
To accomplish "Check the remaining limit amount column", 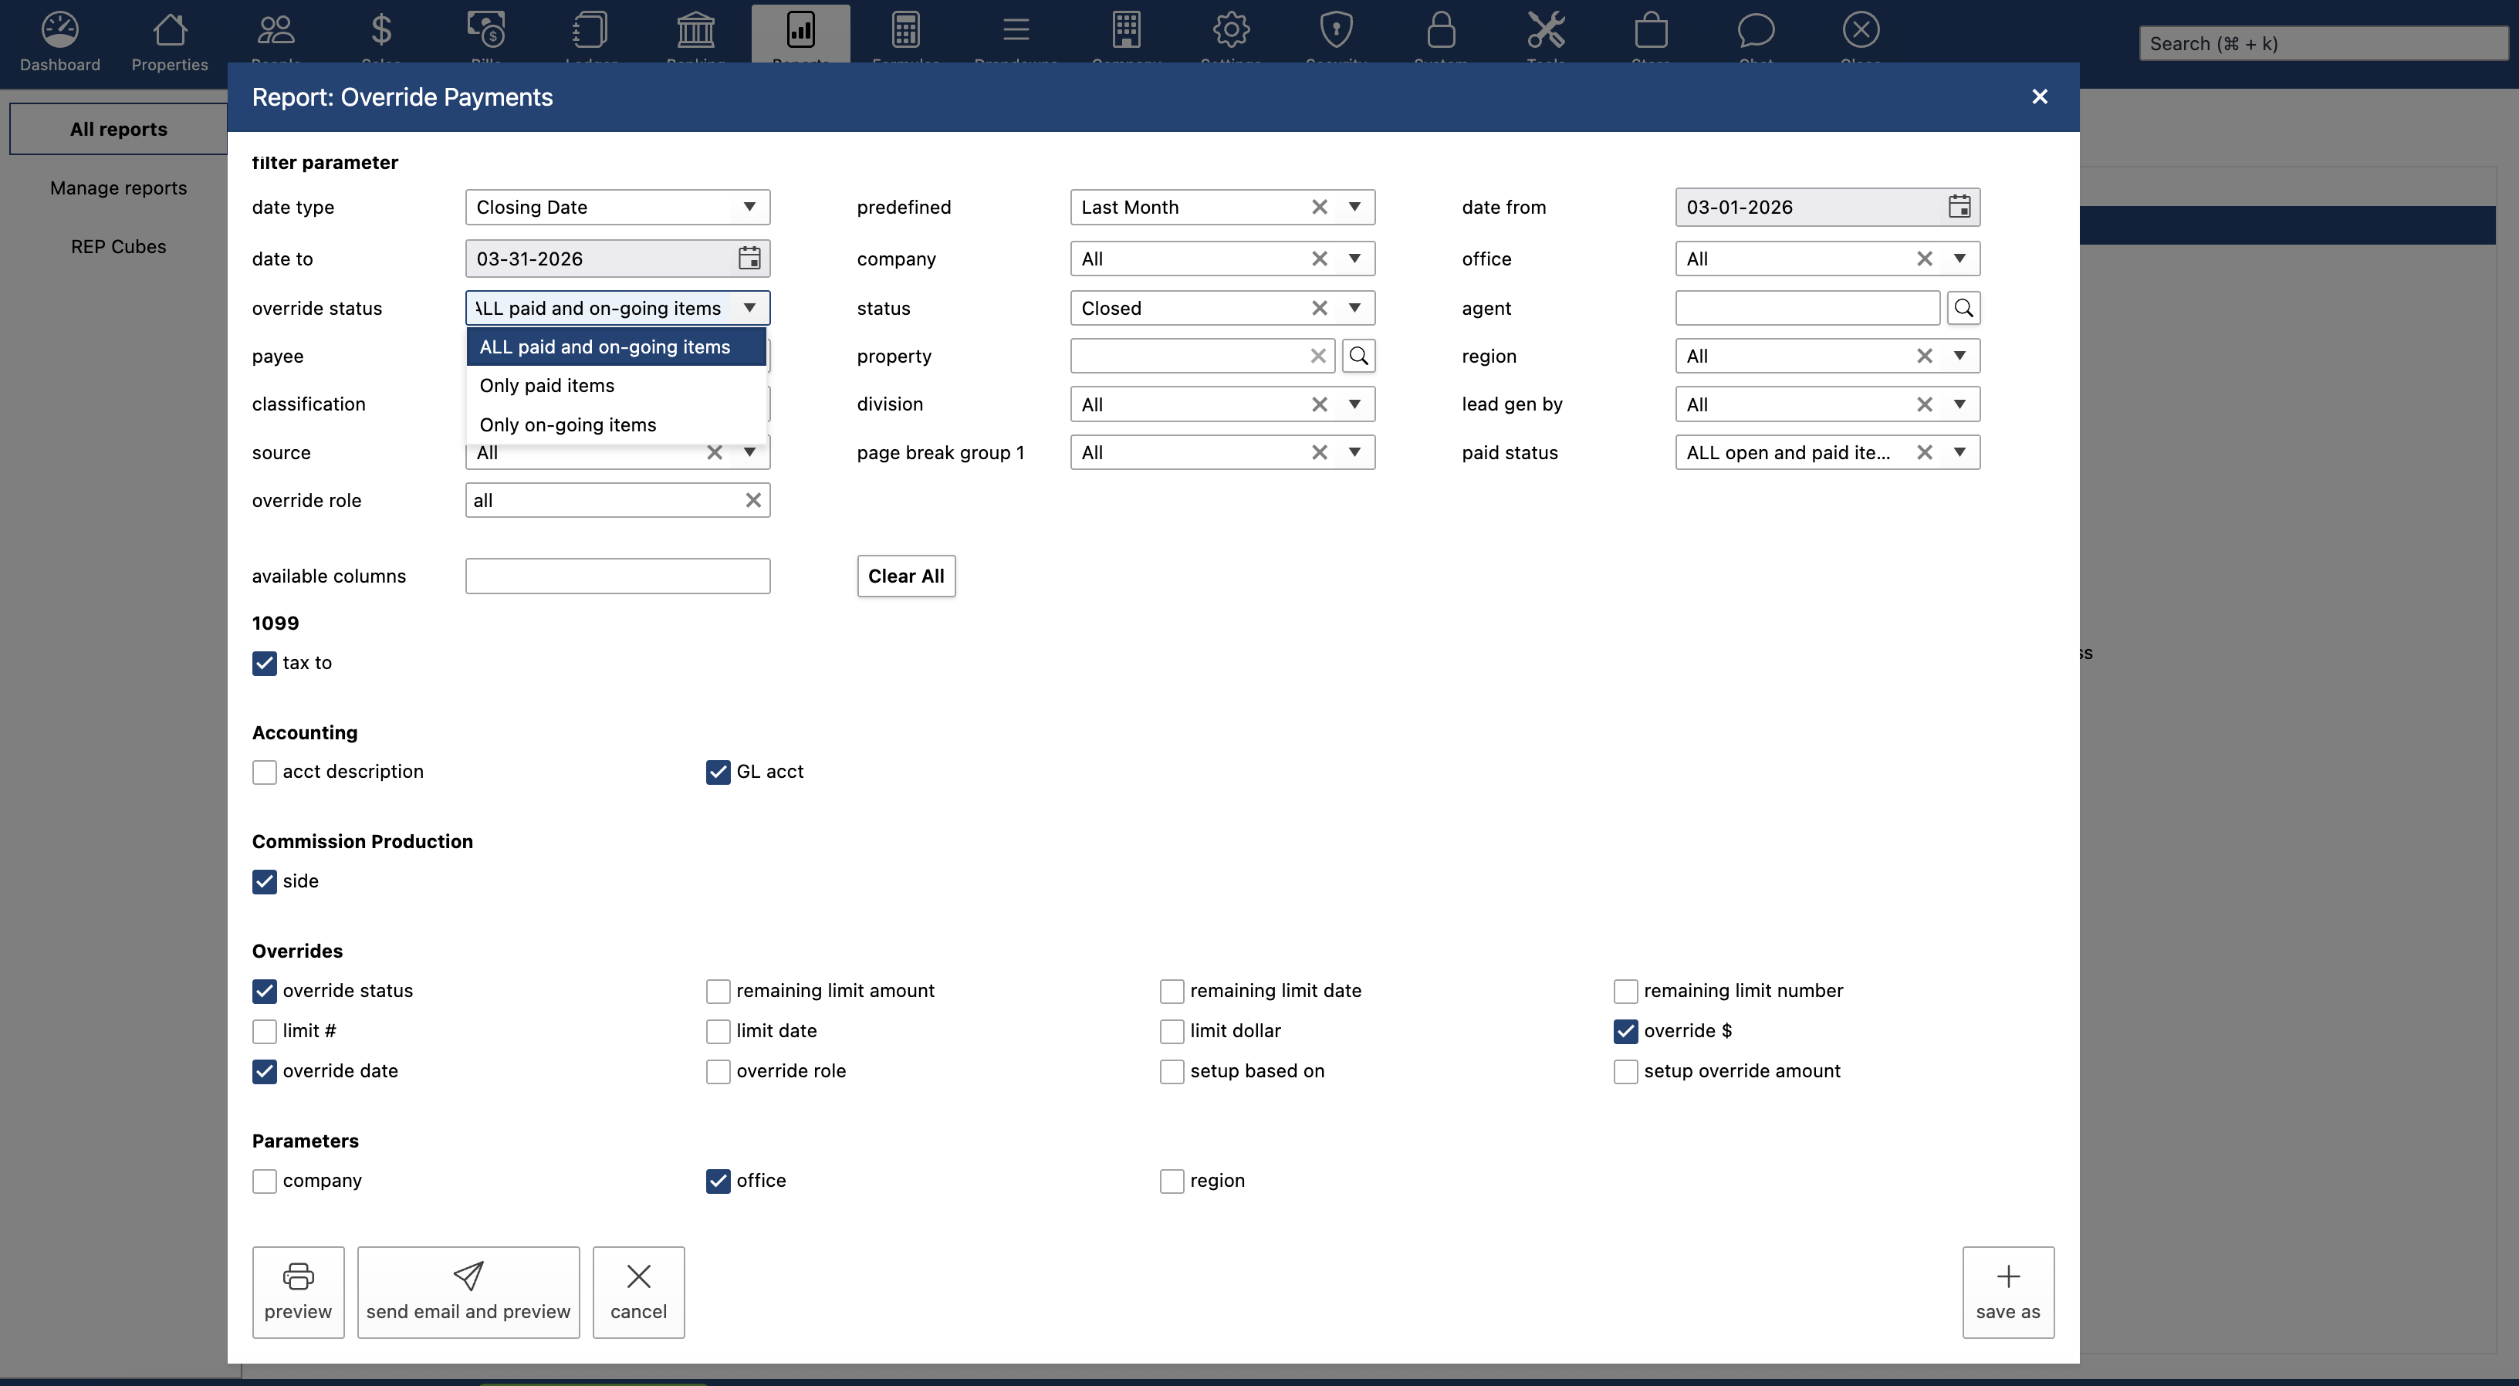I will pos(718,991).
